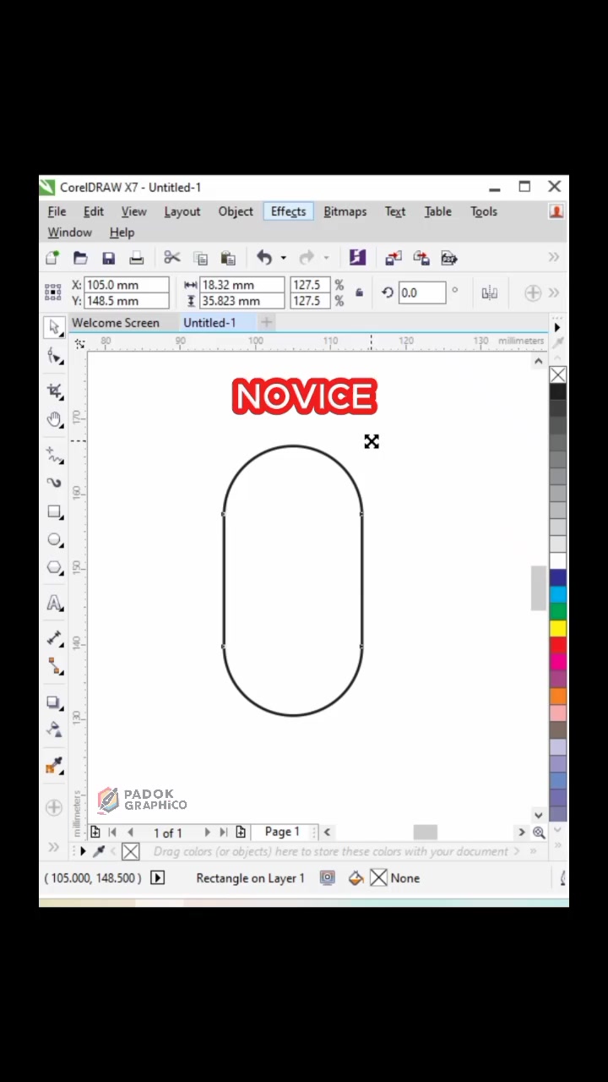Go to next page arrow

coord(207,833)
